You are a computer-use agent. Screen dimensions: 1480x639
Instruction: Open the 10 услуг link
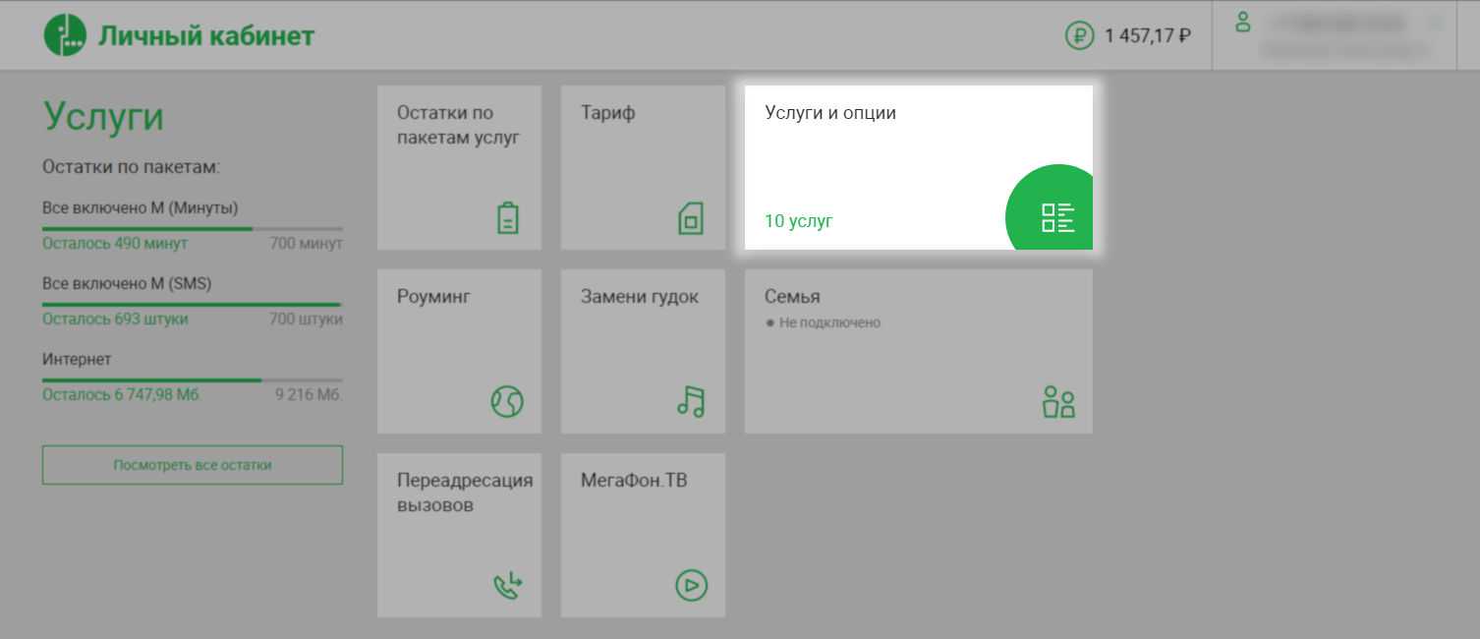point(798,221)
